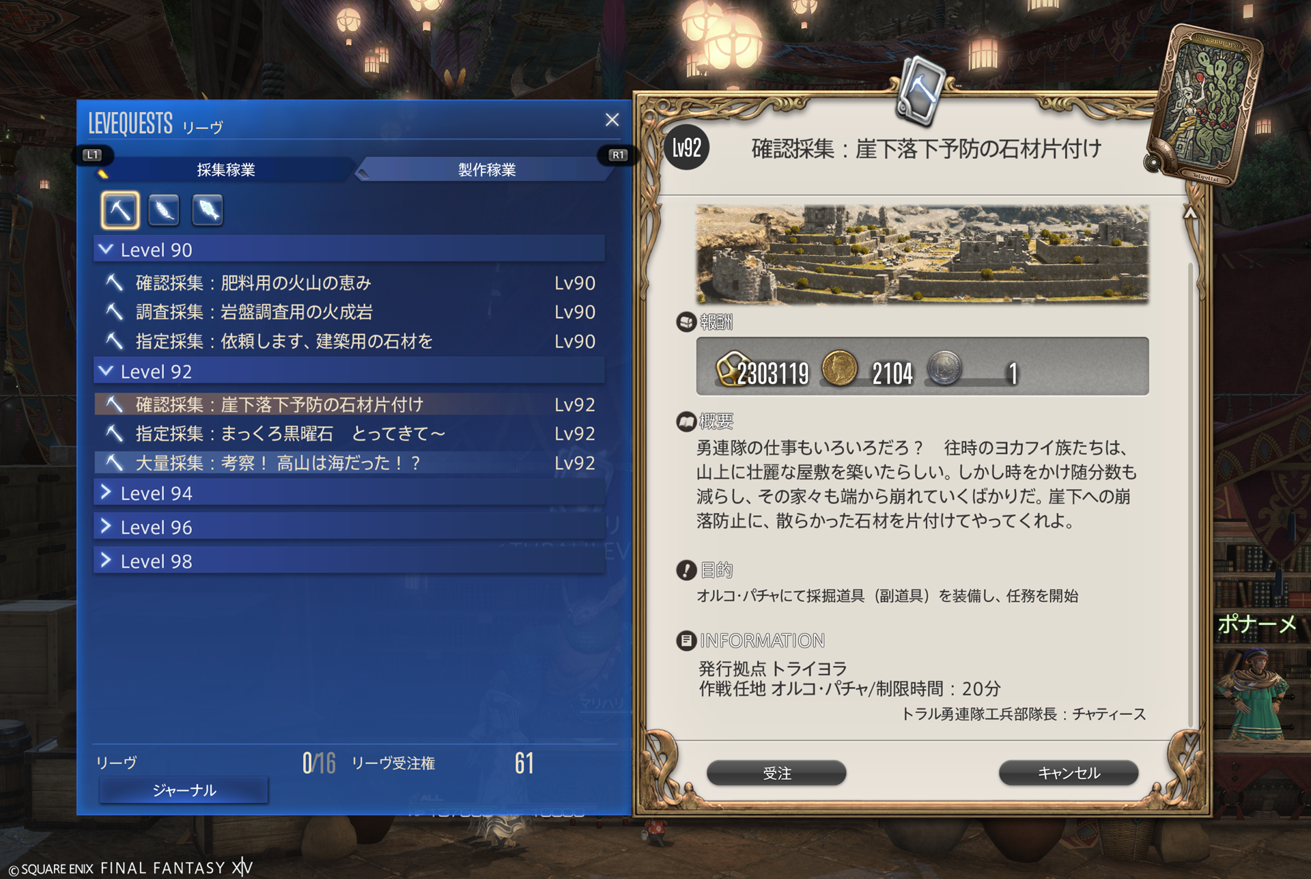Viewport: 1311px width, 879px height.
Task: Open the ジャーナル journal button
Action: pos(184,790)
